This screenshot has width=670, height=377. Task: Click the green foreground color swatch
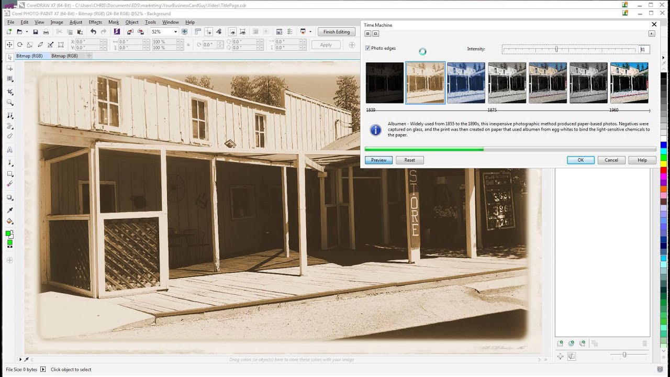coord(8,234)
